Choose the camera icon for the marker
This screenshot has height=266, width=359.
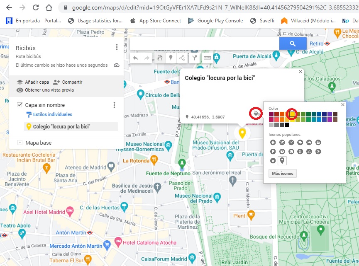tap(291, 152)
